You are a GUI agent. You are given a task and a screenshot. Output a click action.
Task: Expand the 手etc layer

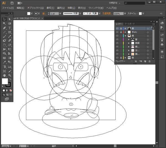[125, 32]
